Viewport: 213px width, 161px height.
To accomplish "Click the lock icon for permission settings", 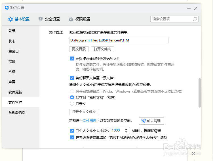I will point(71,19).
